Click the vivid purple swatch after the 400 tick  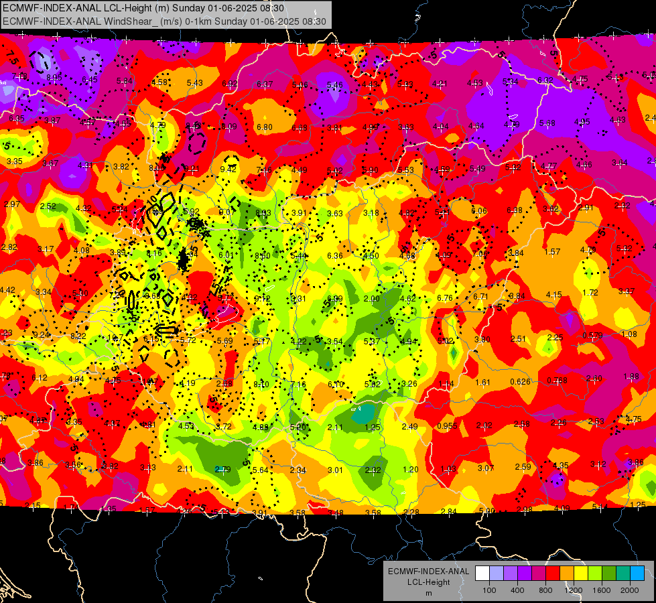[525, 573]
